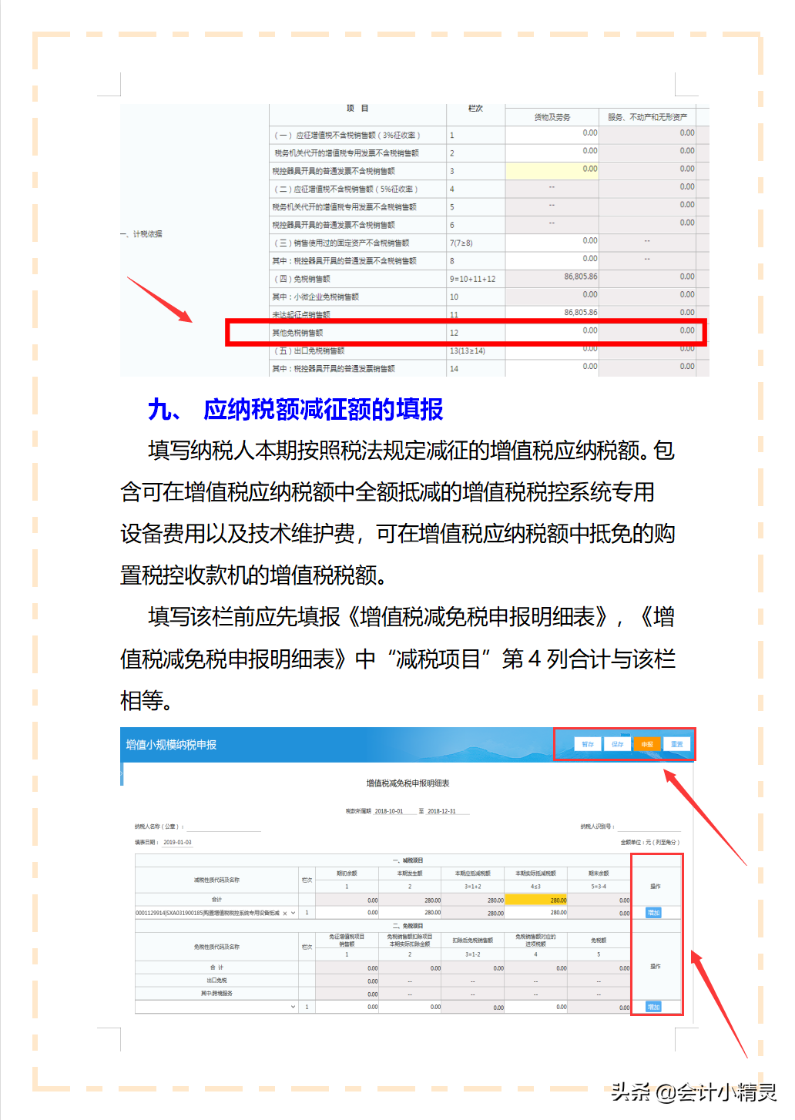Click the heading 九、应纳税额减征额的填报
Viewport: 795px width, 1120px height.
point(296,409)
